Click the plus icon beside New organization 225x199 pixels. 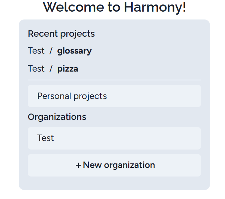(78, 165)
